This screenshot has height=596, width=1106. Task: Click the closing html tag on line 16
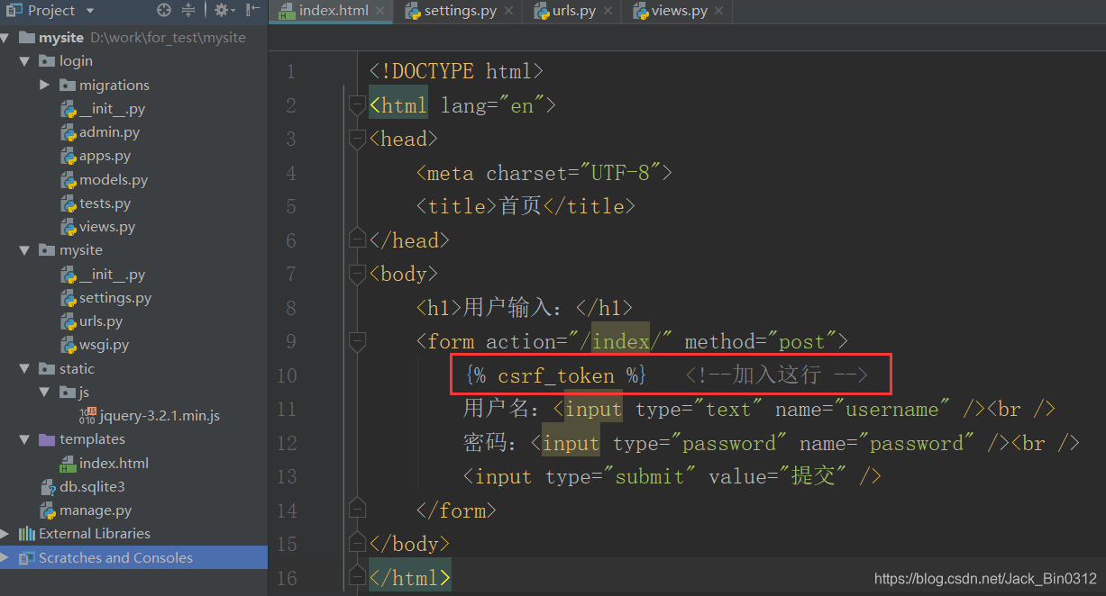[410, 577]
